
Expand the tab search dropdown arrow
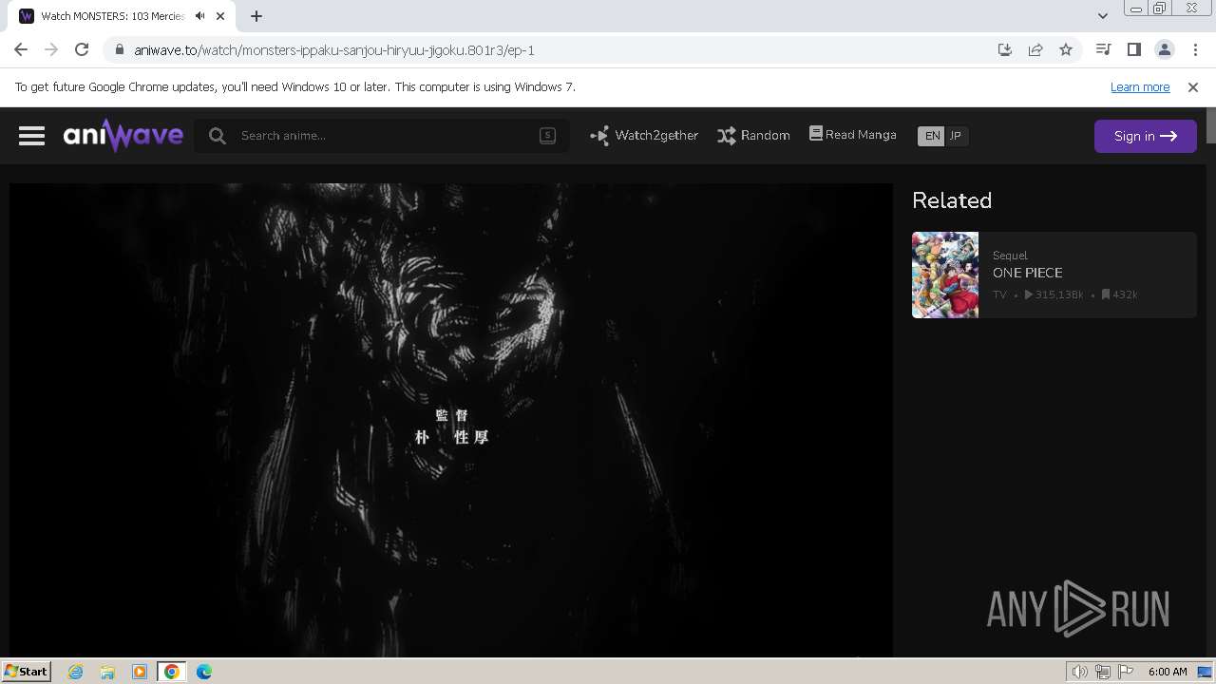tap(1102, 16)
